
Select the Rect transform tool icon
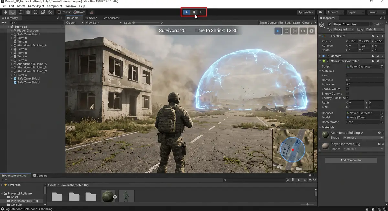tap(35, 12)
